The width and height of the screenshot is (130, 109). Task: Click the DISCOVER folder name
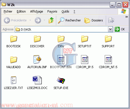[x=37, y=46]
